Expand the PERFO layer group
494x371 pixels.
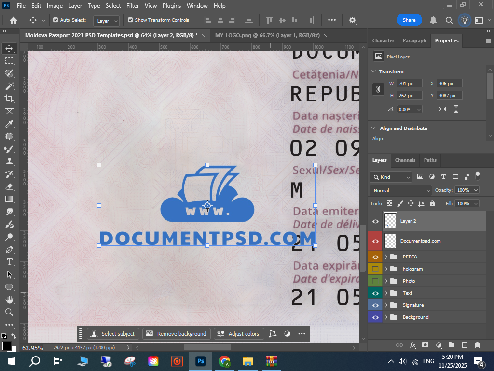(x=386, y=257)
